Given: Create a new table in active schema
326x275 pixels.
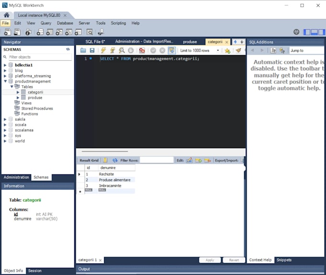Looking at the screenshot, I should pos(49,32).
